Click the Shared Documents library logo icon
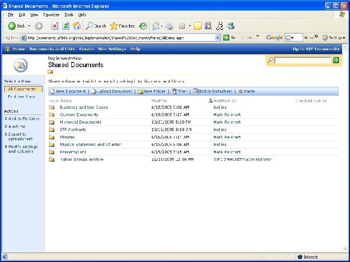Viewport: 350px width, 262px height. click(21, 65)
